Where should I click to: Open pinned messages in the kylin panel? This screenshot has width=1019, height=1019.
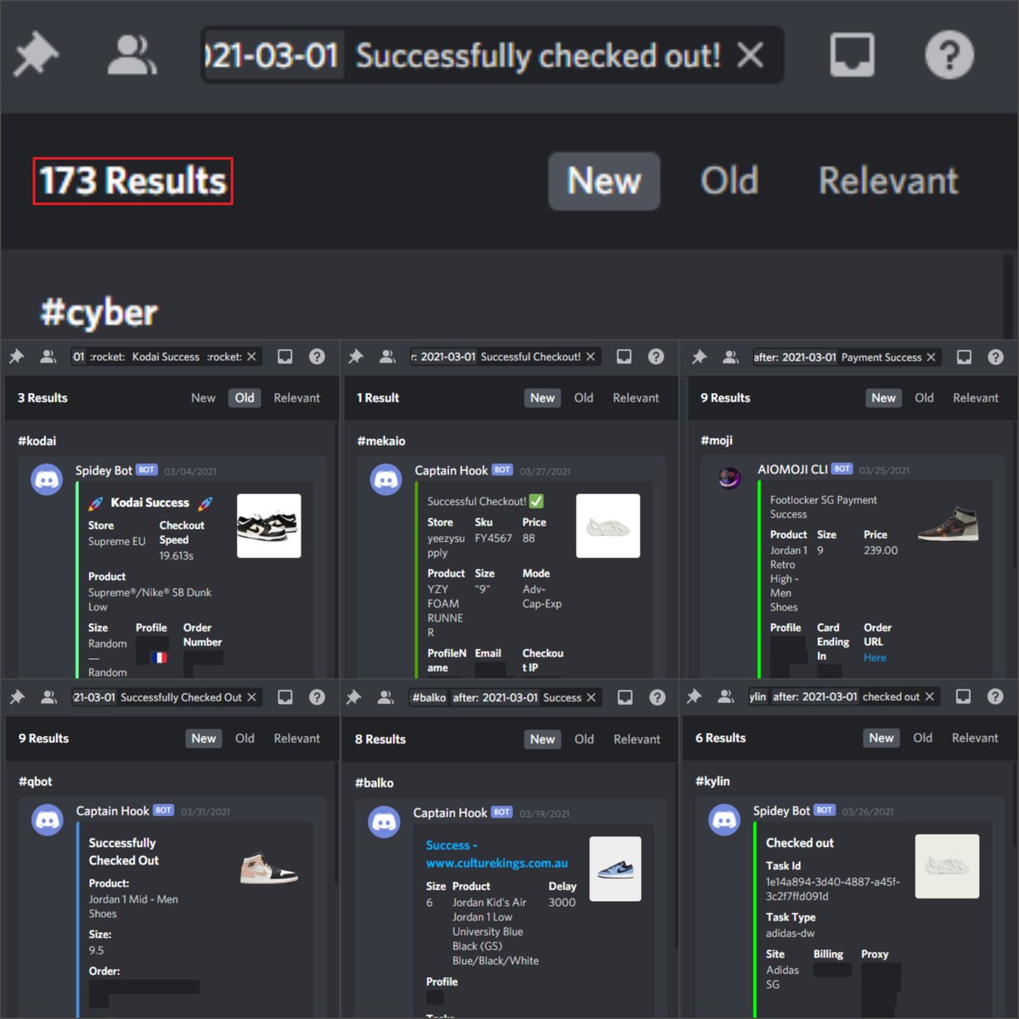click(x=694, y=696)
